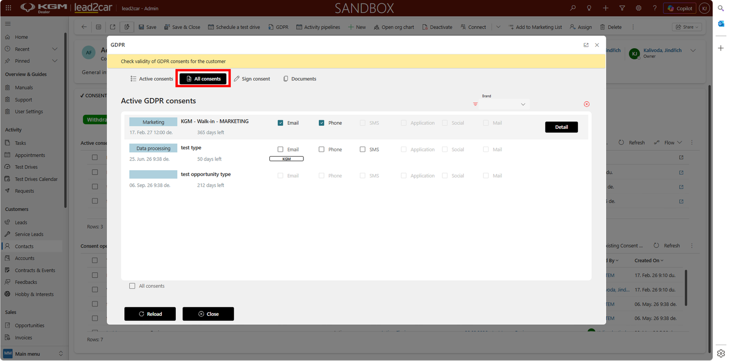Click the search magnifier icon in header
Viewport: 729px width, 361px height.
[x=573, y=8]
